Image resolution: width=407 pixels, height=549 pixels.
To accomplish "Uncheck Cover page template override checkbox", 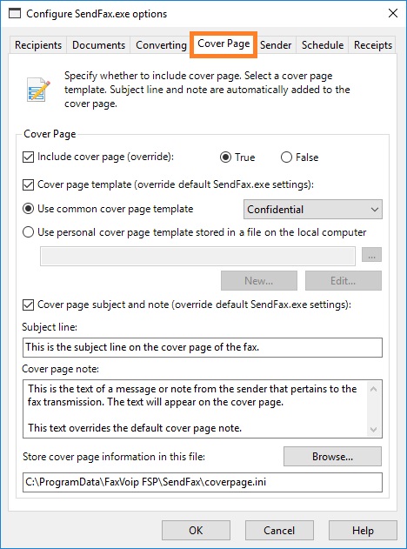I will click(28, 184).
